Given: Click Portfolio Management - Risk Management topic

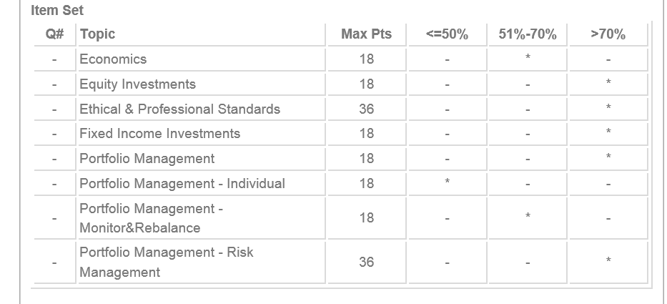Looking at the screenshot, I should [x=166, y=262].
